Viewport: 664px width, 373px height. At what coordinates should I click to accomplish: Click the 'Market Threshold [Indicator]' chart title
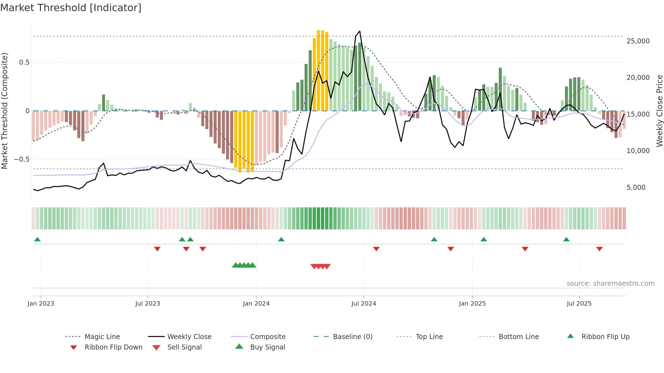tap(71, 8)
